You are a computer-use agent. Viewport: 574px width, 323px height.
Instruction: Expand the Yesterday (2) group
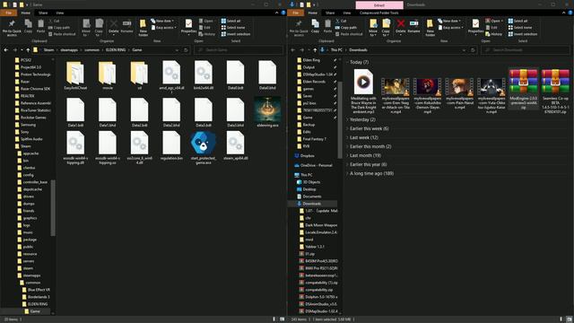[347, 119]
